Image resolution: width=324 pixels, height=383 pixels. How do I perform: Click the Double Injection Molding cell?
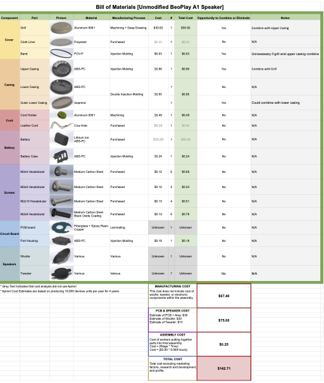pos(128,94)
